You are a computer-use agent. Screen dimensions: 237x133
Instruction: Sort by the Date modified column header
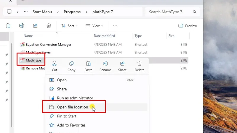pos(104,36)
